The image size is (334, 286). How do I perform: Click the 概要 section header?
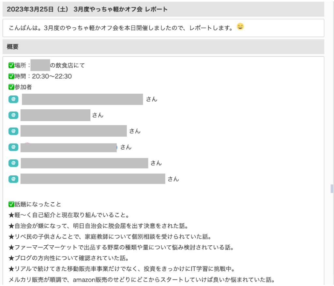13,47
